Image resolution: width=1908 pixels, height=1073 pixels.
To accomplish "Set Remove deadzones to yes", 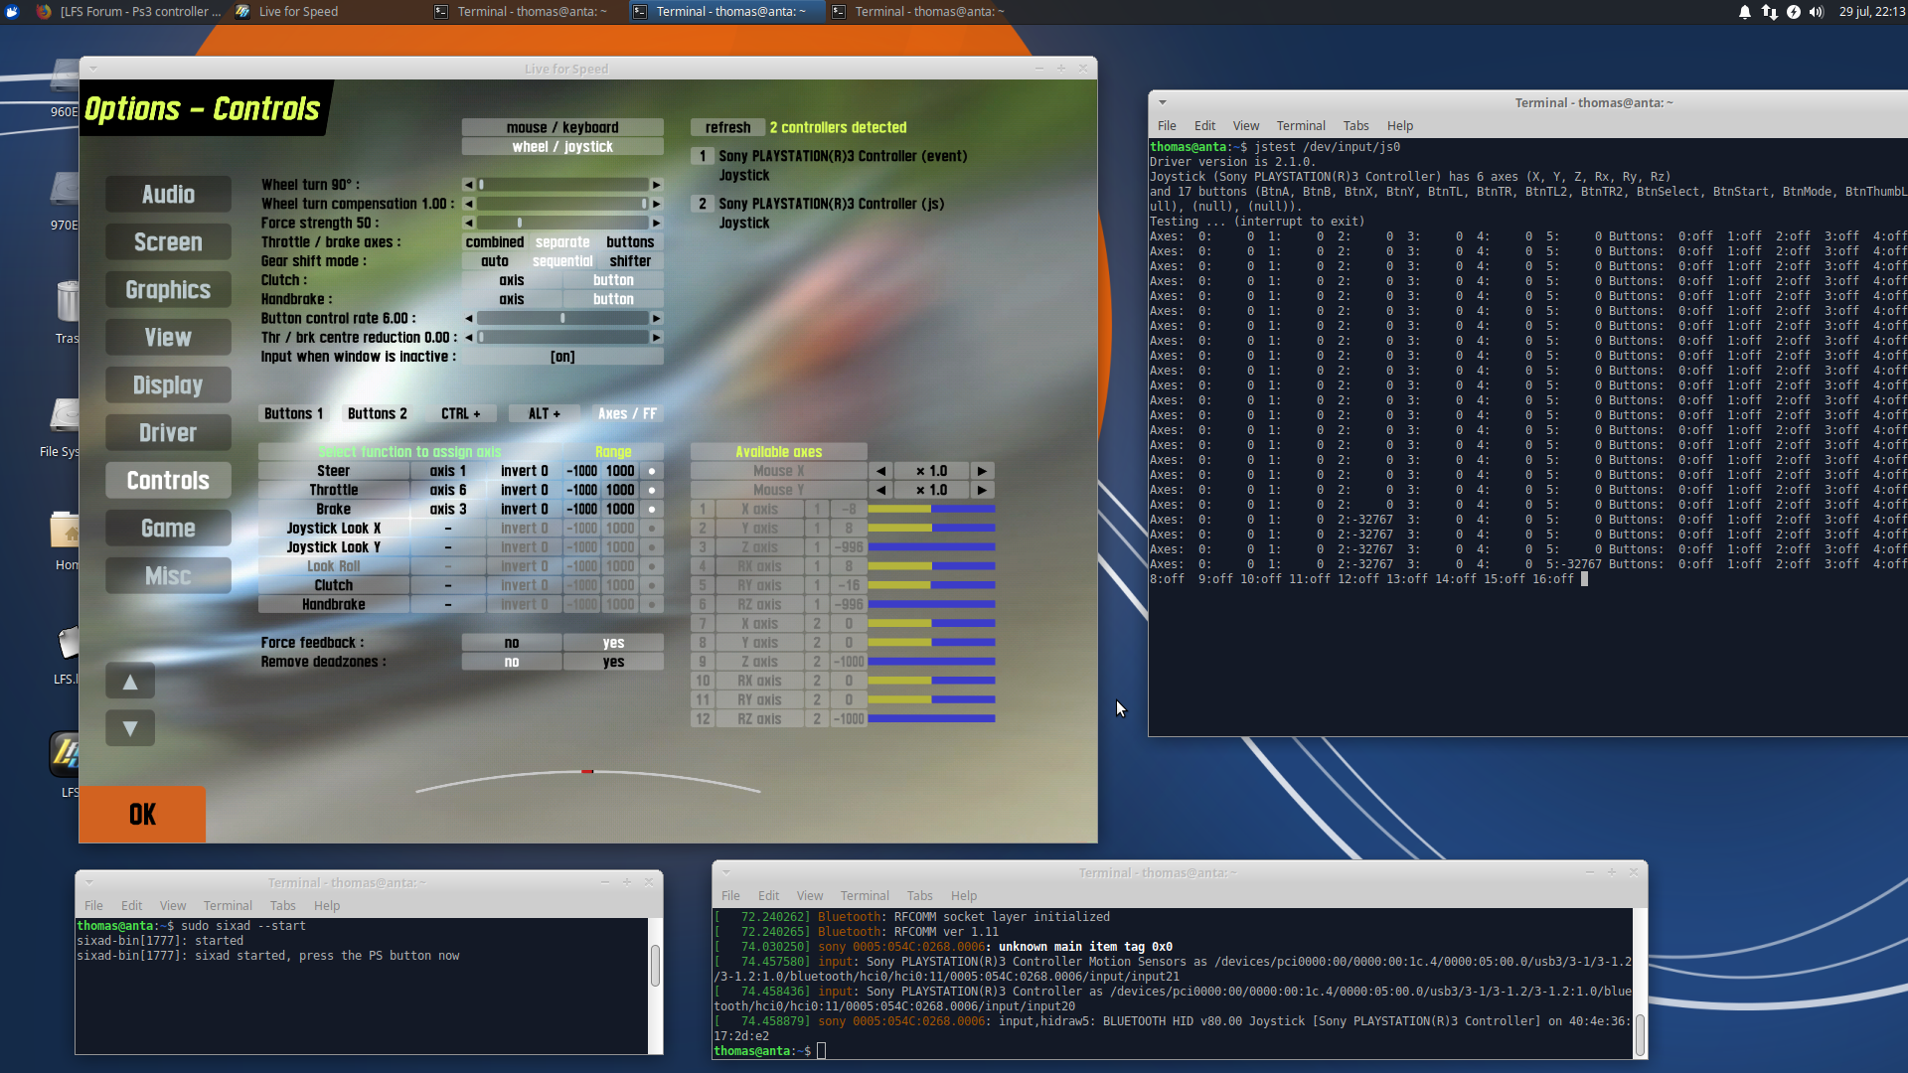I will pos(613,662).
